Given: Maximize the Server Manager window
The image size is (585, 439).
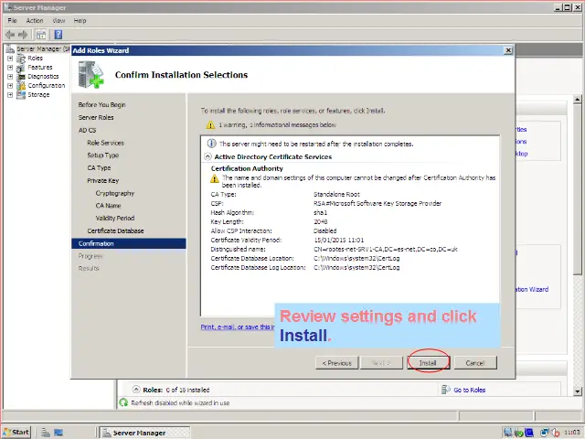Looking at the screenshot, I should pyautogui.click(x=567, y=7).
